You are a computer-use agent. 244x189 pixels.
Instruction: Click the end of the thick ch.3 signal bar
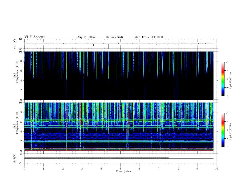pyautogui.click(x=168, y=158)
